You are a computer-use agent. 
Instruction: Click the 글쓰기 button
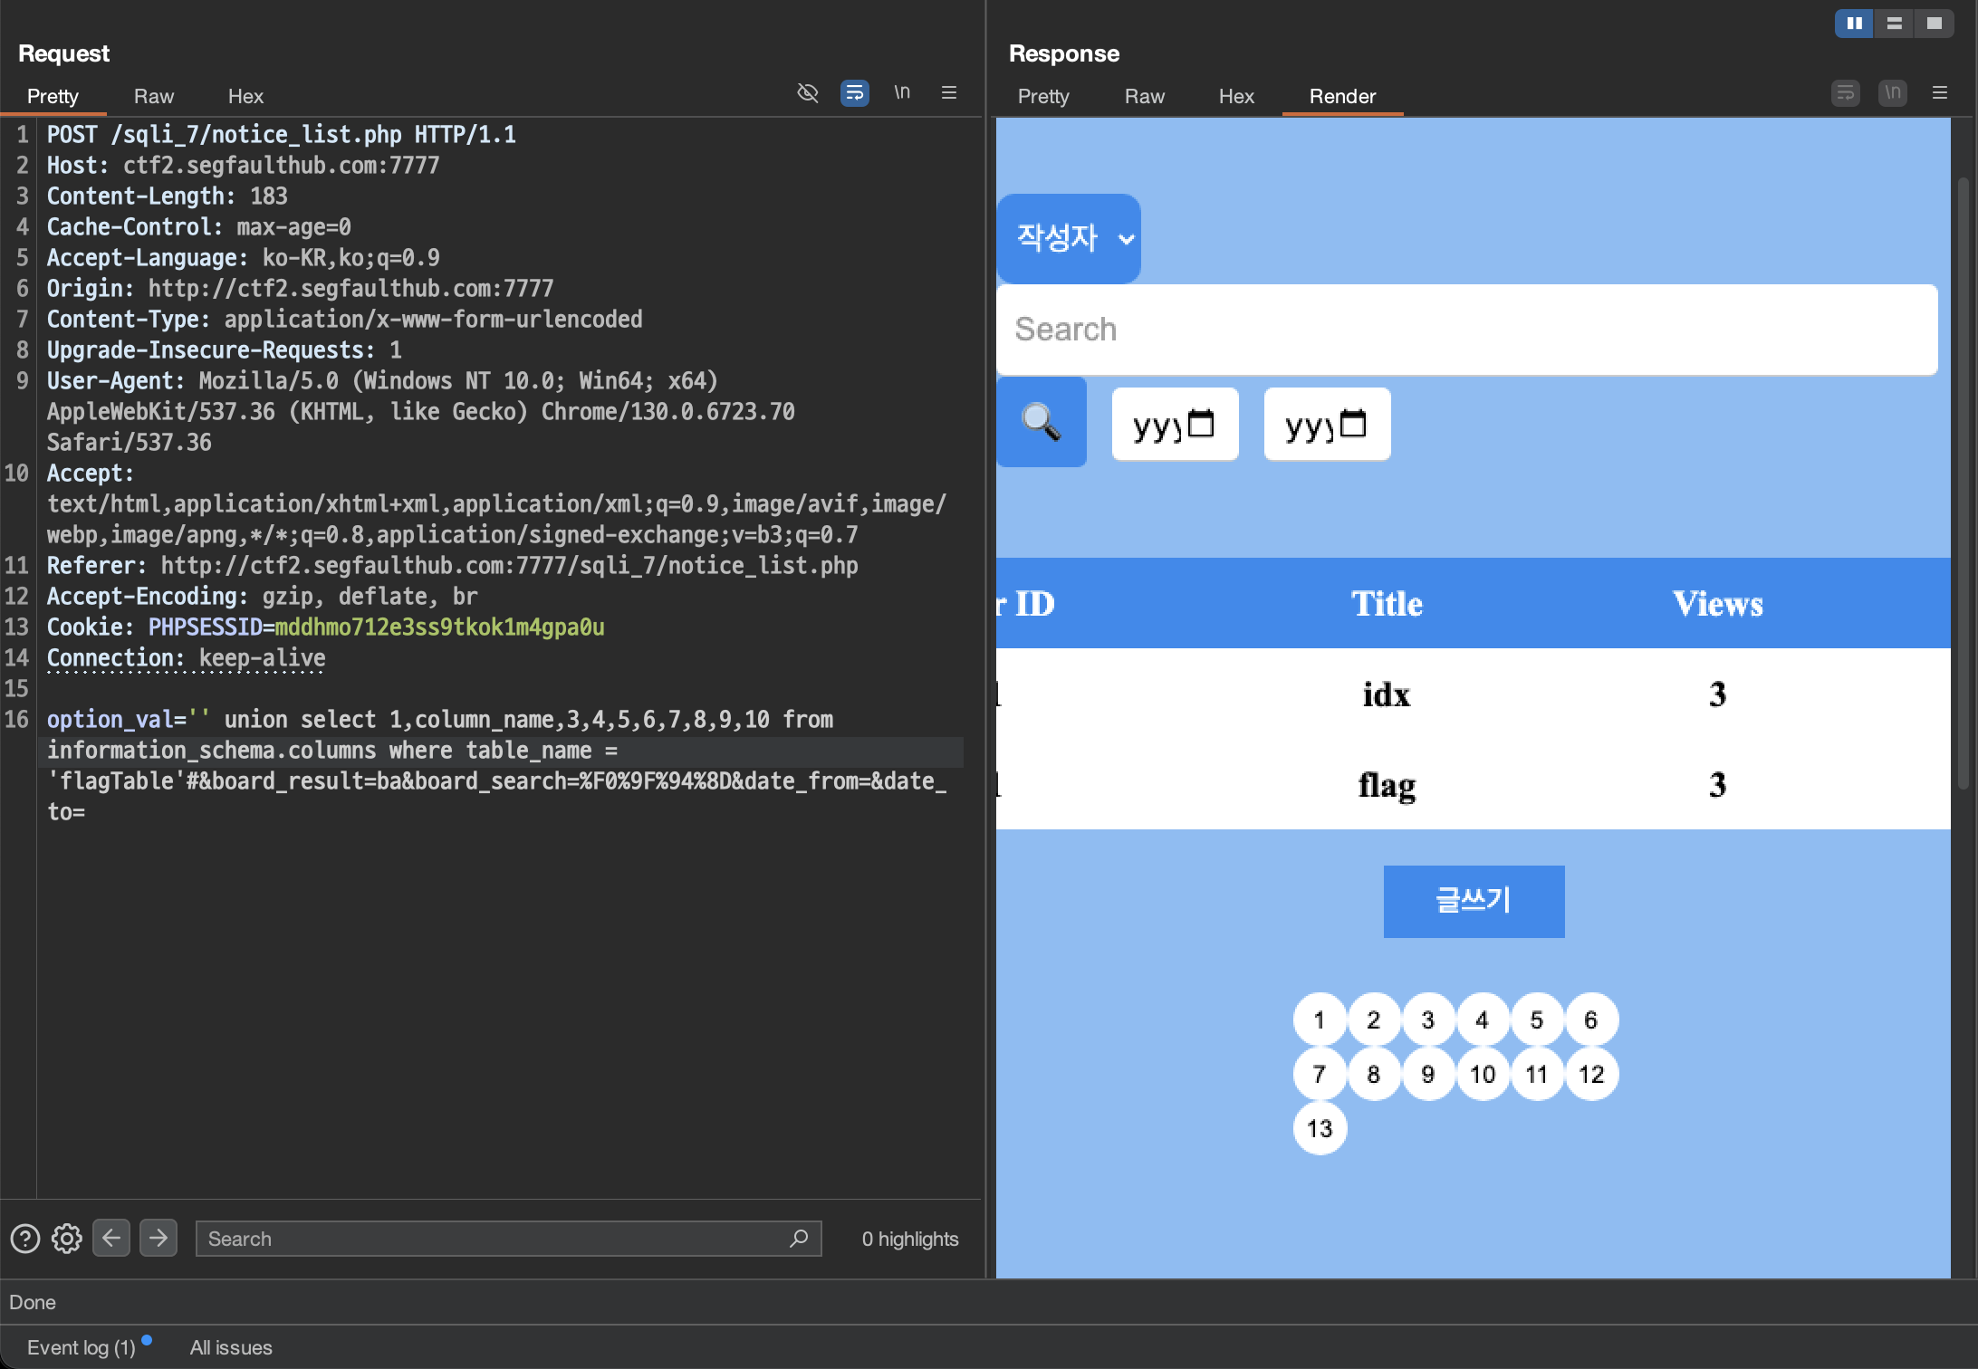tap(1473, 901)
